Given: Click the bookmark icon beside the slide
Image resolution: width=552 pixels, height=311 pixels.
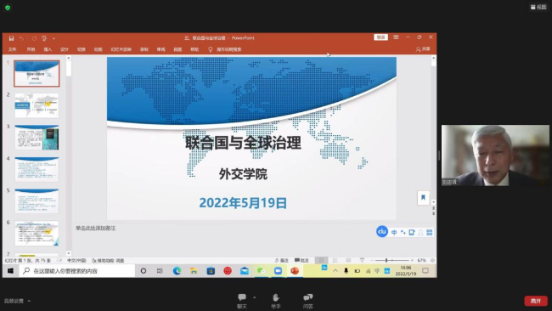Looking at the screenshot, I should pyautogui.click(x=423, y=197).
